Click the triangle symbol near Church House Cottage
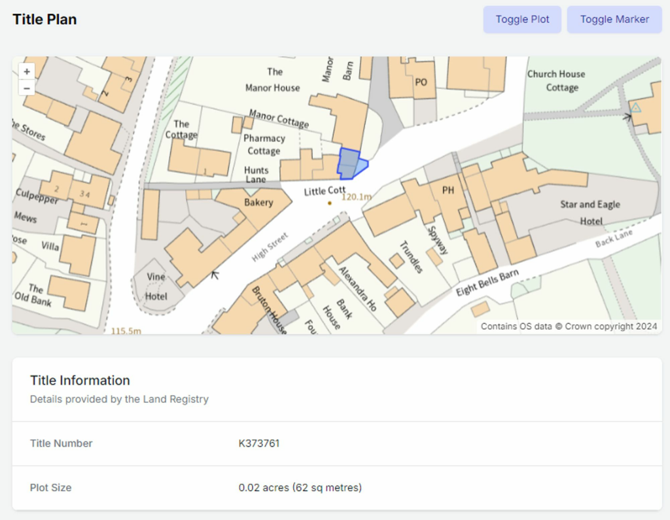Image resolution: width=670 pixels, height=520 pixels. click(635, 107)
